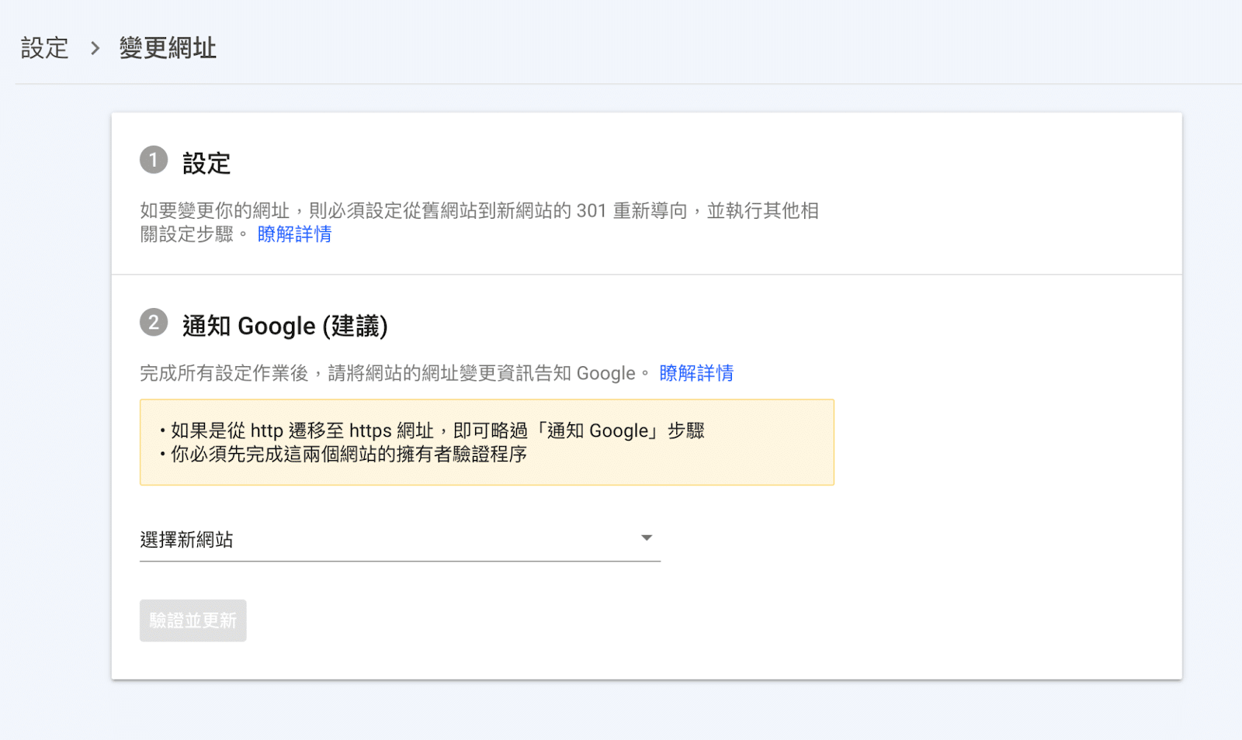Click the 關設定步驟 text before the first link
Screen dimensions: 1242x740
point(187,234)
